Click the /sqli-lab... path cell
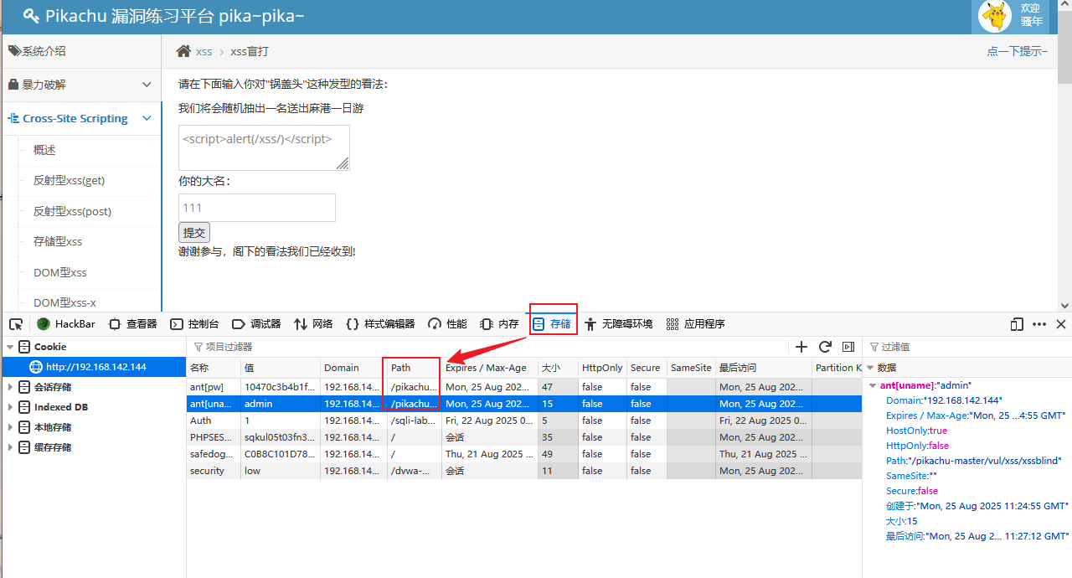Viewport: 1072px width, 578px height. (x=414, y=421)
